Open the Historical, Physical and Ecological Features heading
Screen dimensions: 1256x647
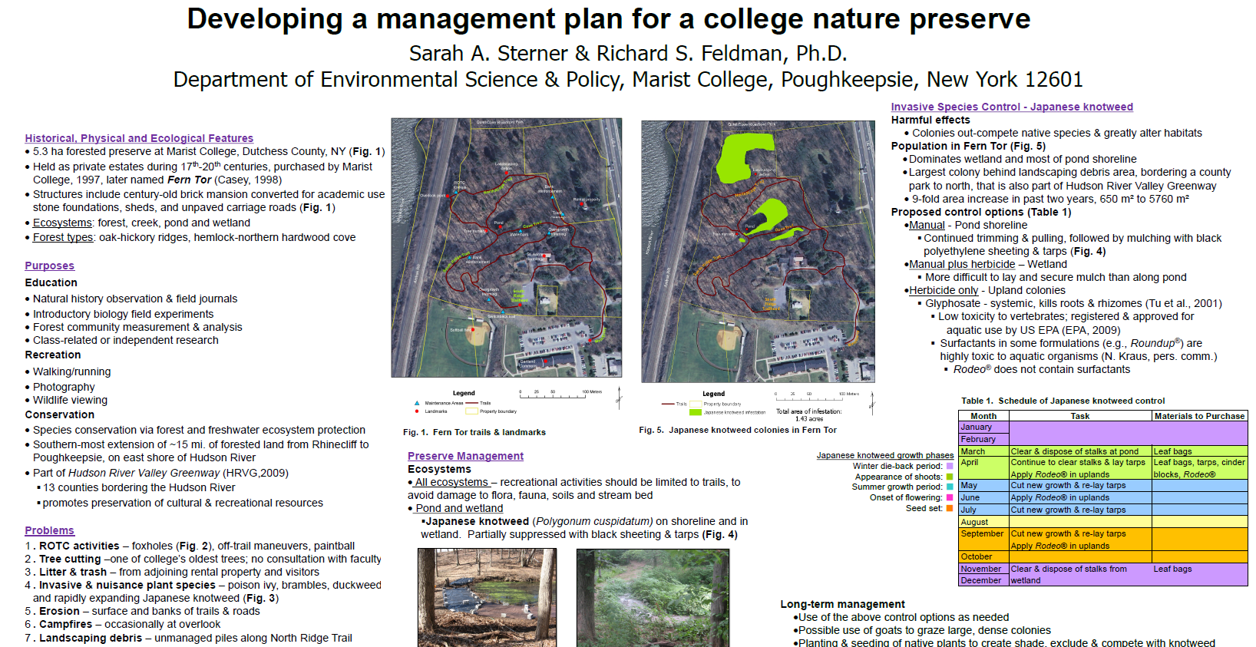(x=139, y=138)
